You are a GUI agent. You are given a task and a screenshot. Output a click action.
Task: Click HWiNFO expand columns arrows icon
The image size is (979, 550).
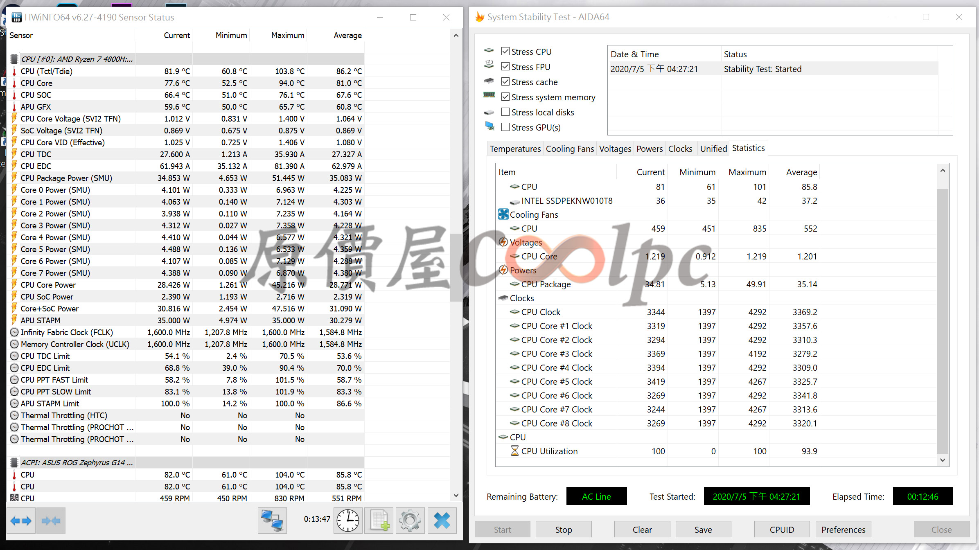tap(21, 521)
